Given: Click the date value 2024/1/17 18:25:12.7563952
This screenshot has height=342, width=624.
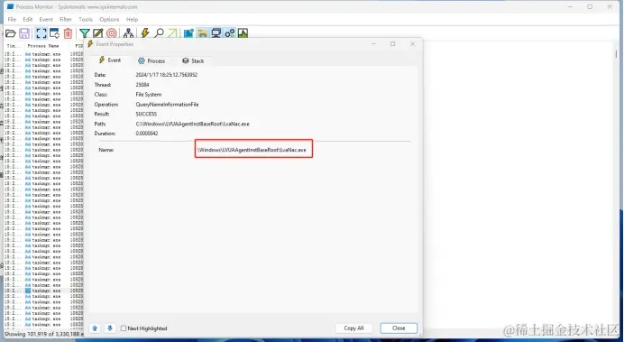Looking at the screenshot, I should (166, 75).
